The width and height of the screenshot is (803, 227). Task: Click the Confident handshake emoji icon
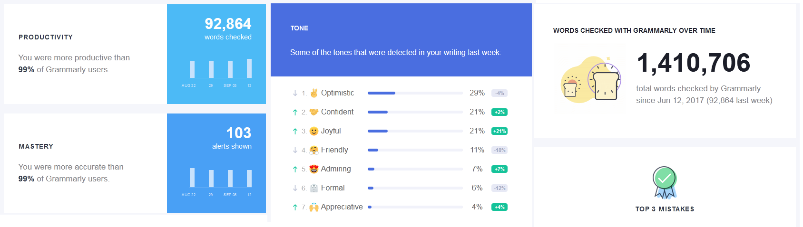point(314,112)
